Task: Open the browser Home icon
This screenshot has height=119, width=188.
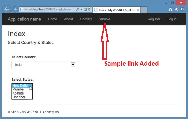Action: 171,9
